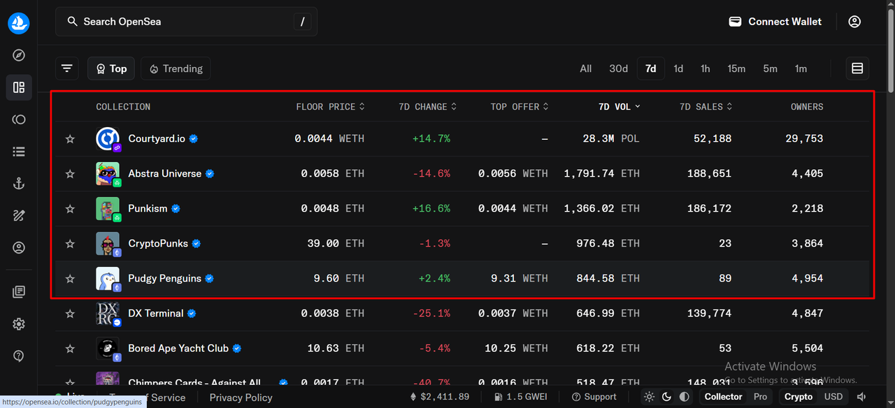This screenshot has width=895, height=408.
Task: Open the profile icon in left sidebar
Action: pos(19,248)
